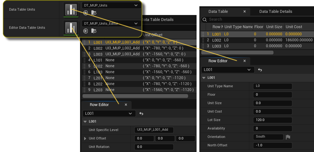Click reset arrow beside left L001 row selector
This screenshot has height=152, width=314.
pyautogui.click(x=141, y=114)
